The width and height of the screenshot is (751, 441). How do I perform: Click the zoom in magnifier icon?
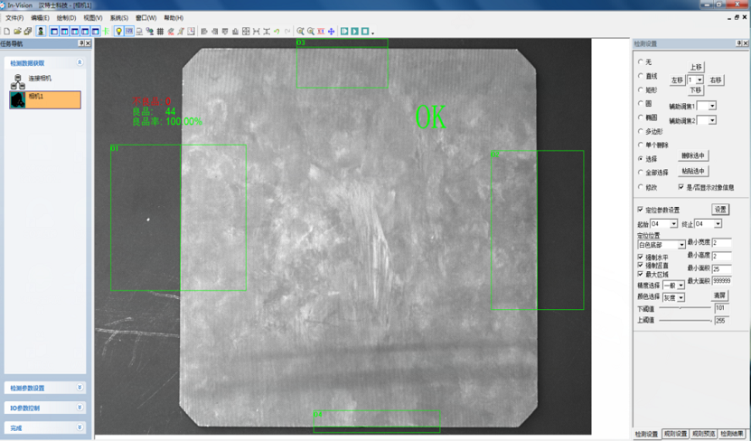pos(301,32)
